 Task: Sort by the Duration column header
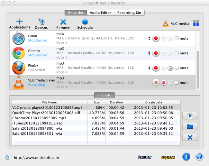(116, 102)
